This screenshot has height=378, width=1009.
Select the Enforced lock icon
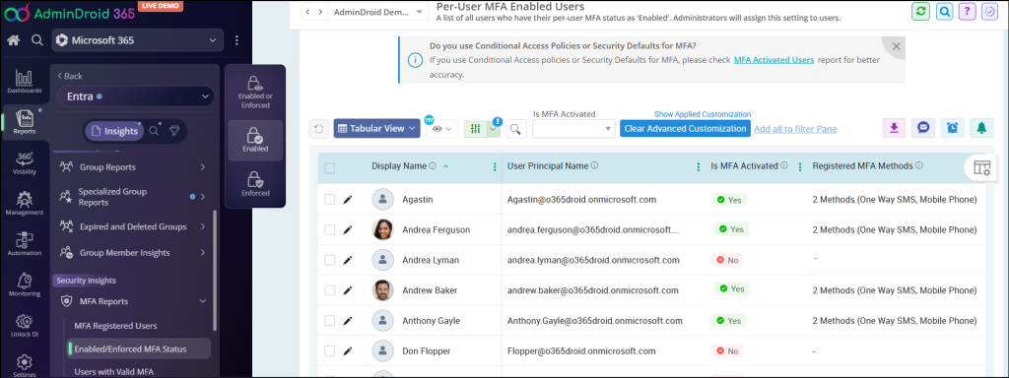tap(255, 184)
